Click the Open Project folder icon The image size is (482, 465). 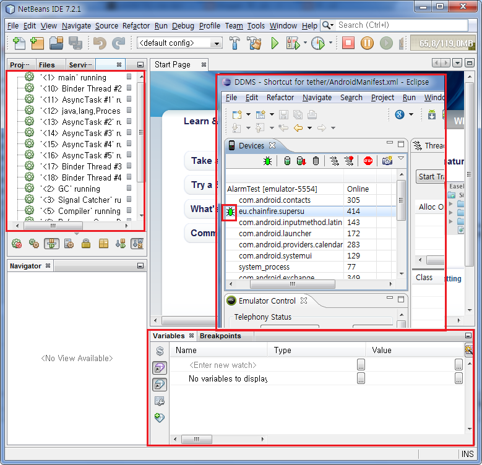56,43
